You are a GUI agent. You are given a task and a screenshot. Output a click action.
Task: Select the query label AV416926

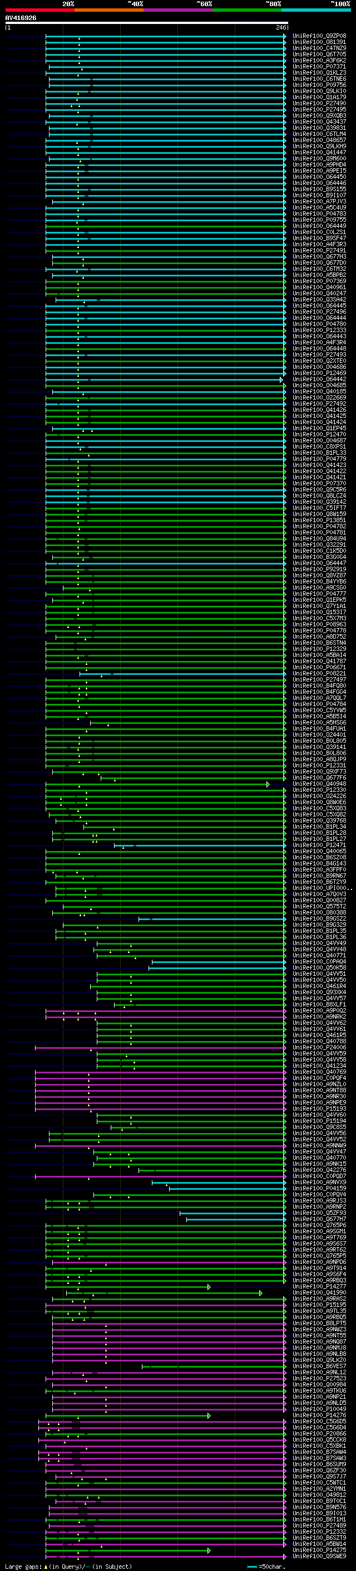(x=21, y=18)
